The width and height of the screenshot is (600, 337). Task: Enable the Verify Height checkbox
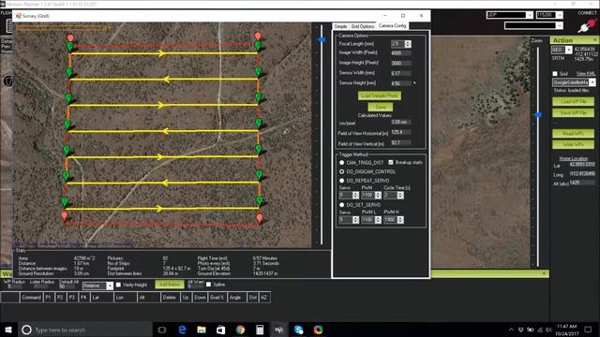tap(118, 285)
